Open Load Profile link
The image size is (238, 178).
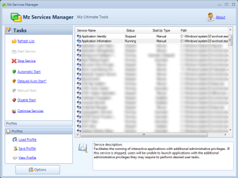[x=28, y=140]
